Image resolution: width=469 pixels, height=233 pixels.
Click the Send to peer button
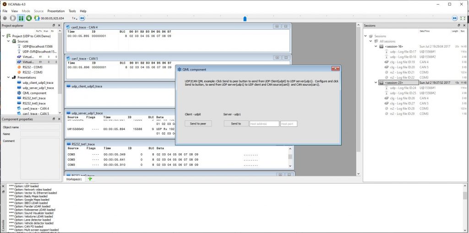198,124
